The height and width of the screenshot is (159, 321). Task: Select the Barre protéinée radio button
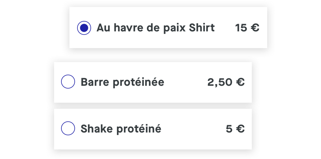[x=68, y=82]
